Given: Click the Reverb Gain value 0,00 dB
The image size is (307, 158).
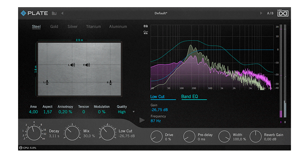Looking at the screenshot, I should click(x=270, y=139).
